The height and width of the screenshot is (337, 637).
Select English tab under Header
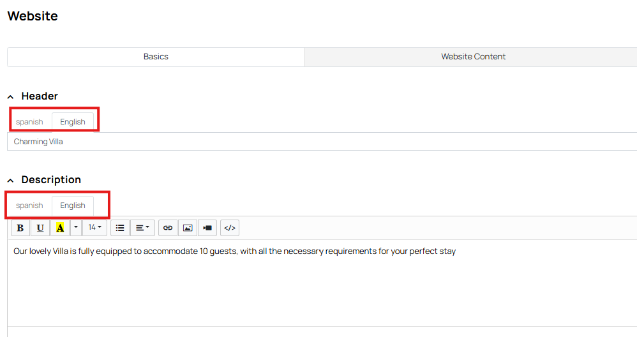tap(73, 122)
